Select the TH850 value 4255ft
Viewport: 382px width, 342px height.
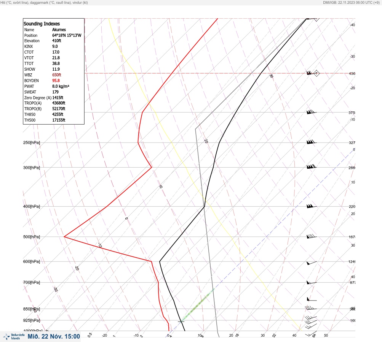click(x=58, y=114)
